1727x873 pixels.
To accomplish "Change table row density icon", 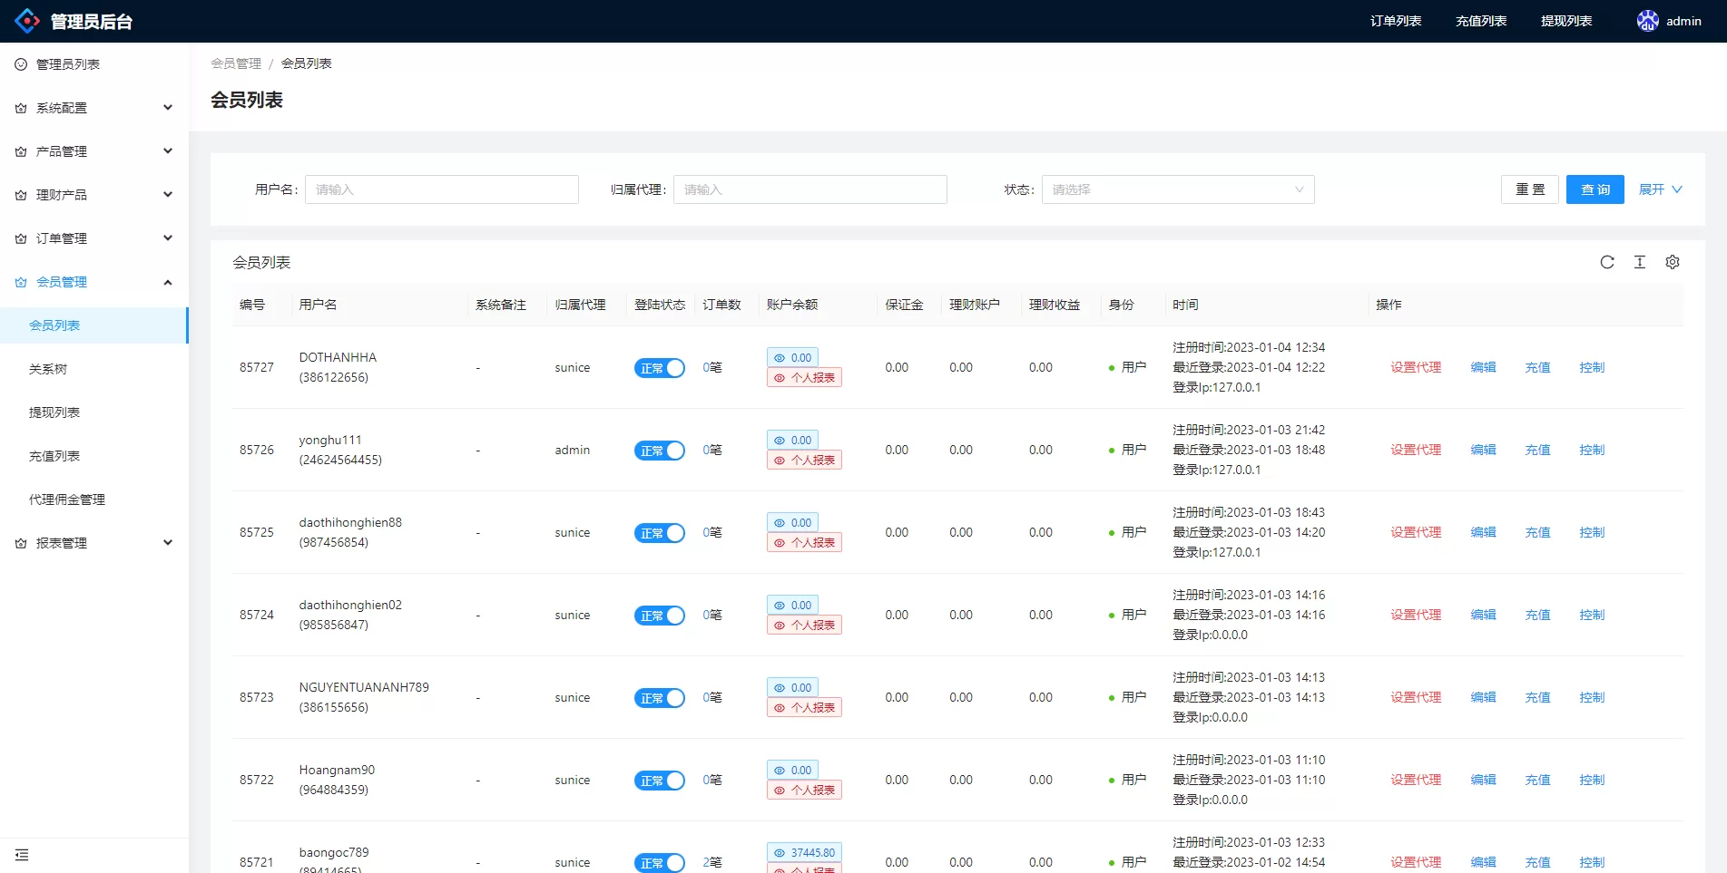I will pos(1640,262).
